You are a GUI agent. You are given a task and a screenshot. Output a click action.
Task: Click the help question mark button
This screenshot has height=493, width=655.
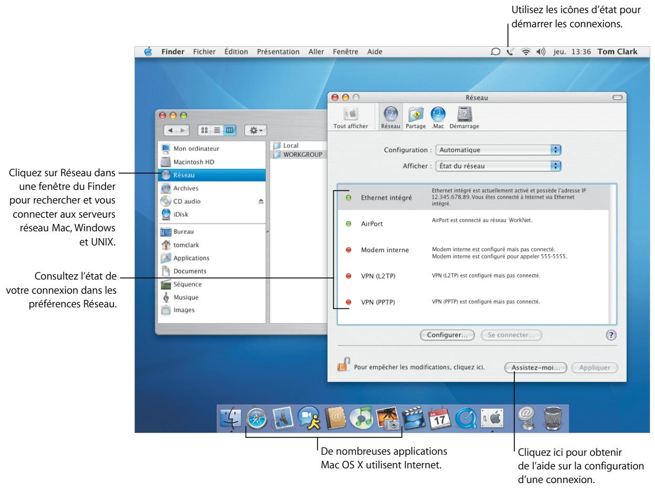click(611, 335)
